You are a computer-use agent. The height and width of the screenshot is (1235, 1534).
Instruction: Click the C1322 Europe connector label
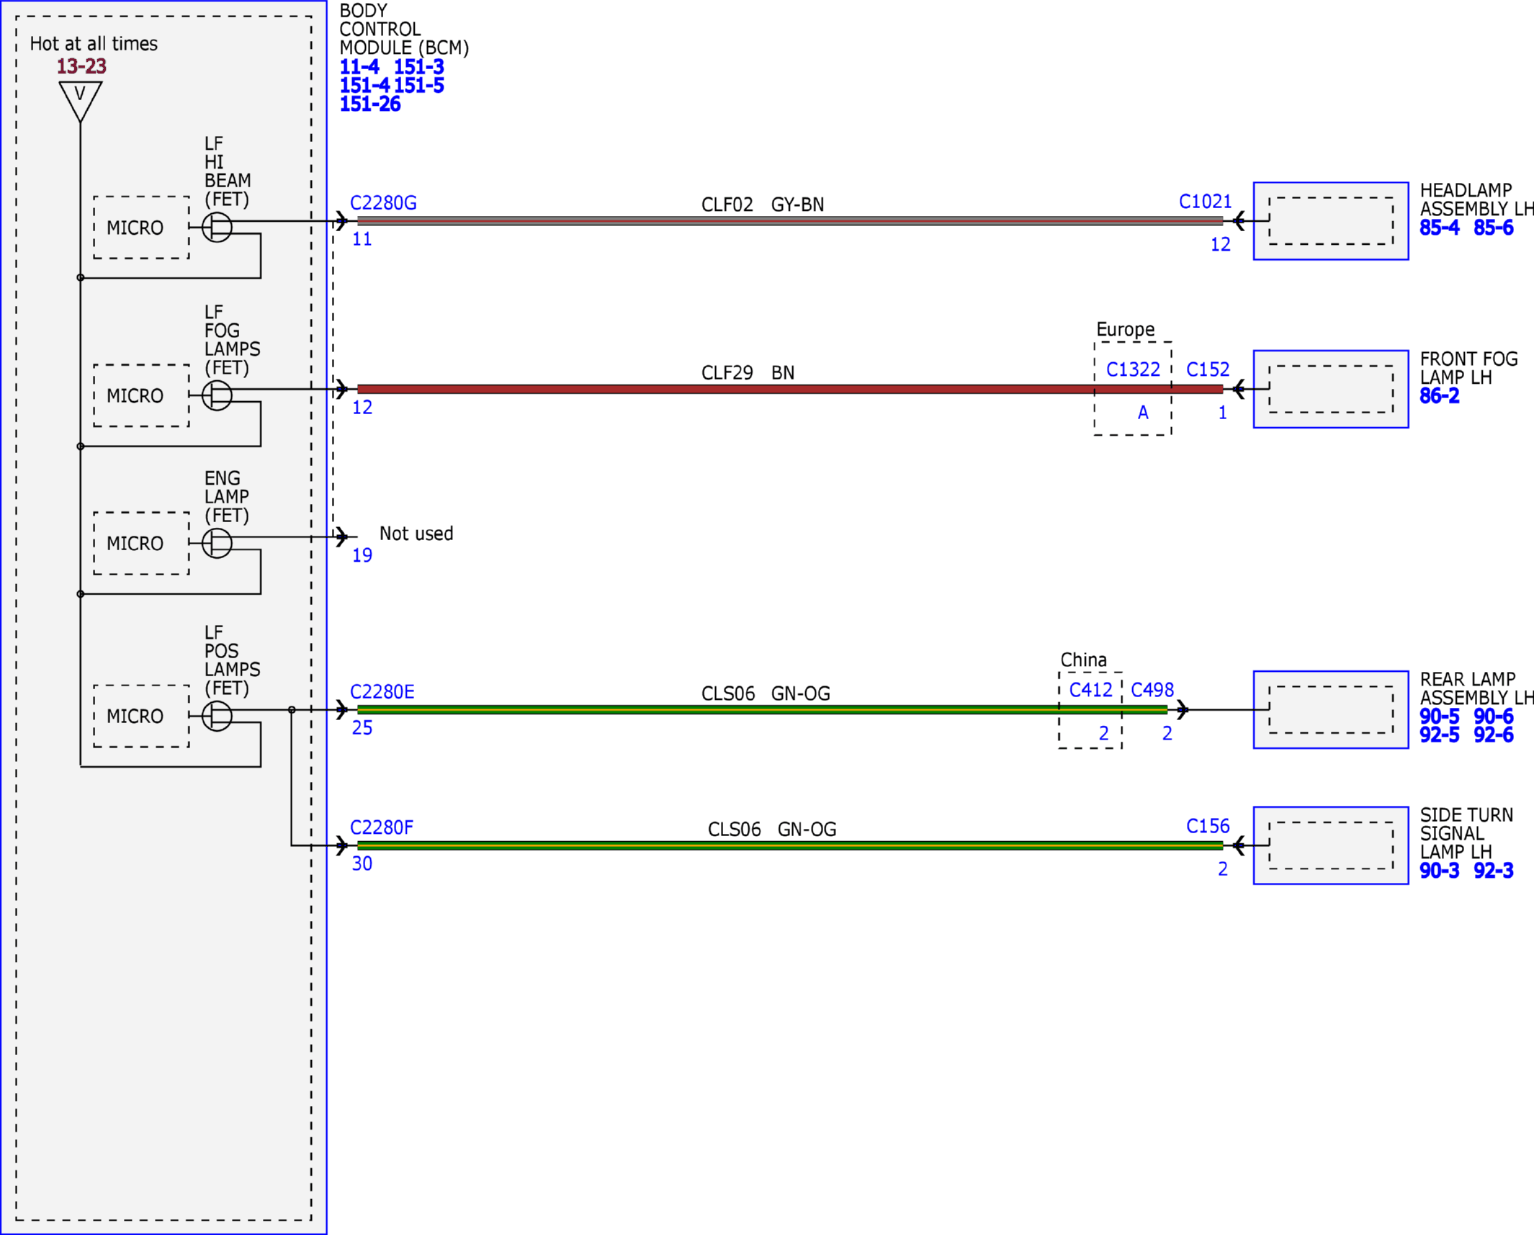coord(1133,370)
